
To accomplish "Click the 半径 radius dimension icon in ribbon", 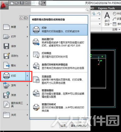I will tap(114, 14).
